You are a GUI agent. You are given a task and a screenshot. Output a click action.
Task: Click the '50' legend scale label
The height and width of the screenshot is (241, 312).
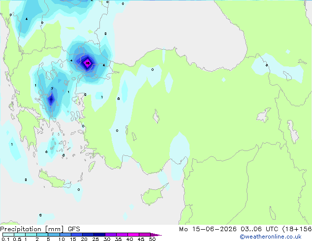point(152,239)
